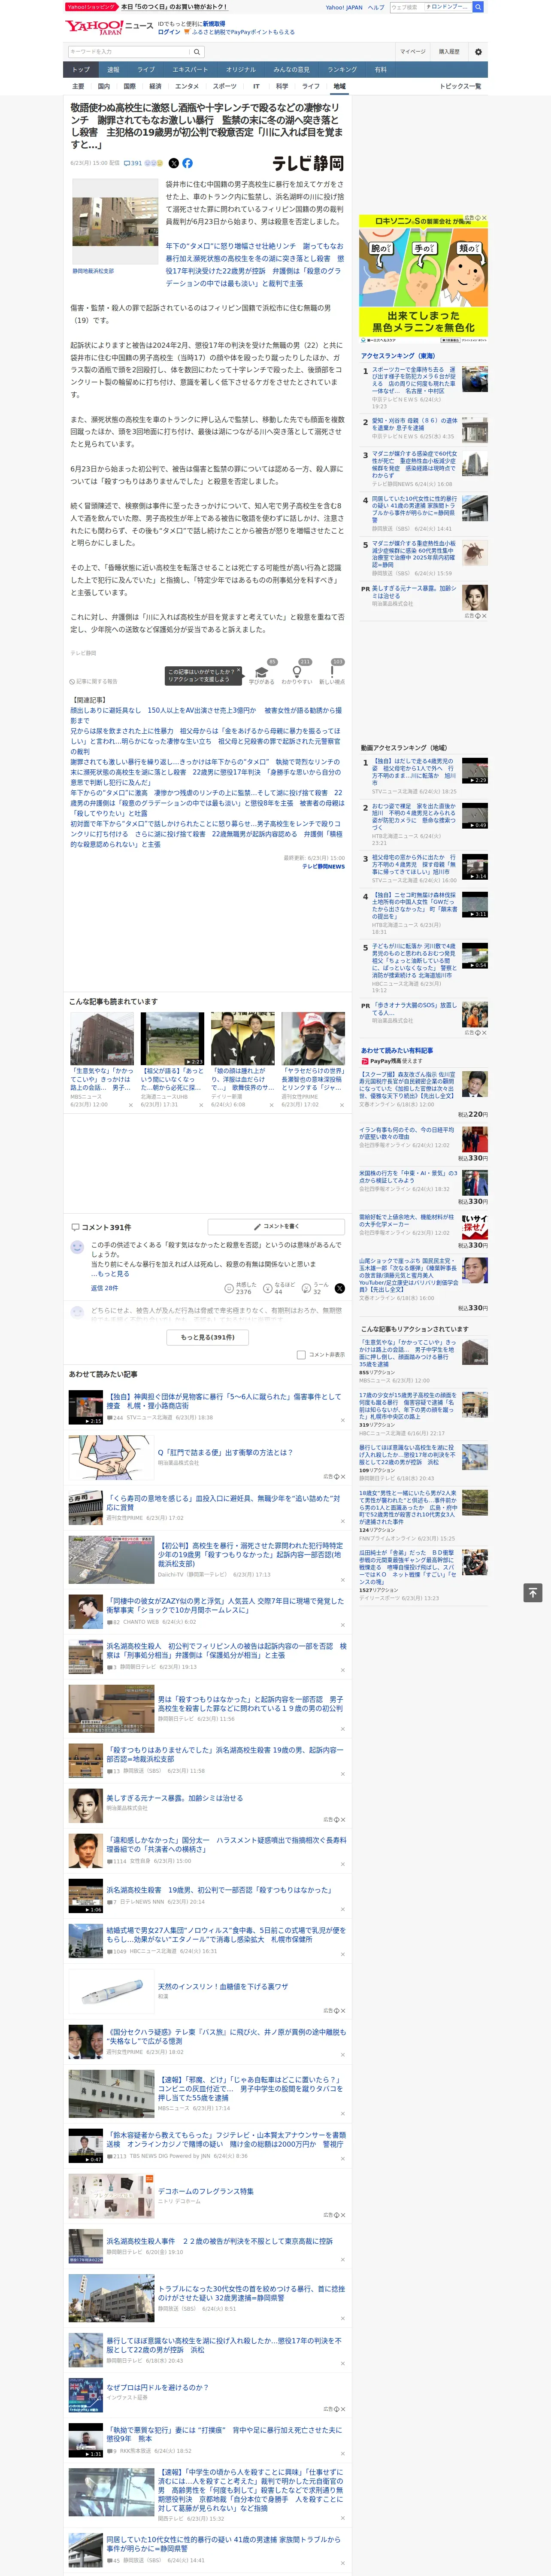Click なるほど reaction on first comment
This screenshot has width=551, height=2576.
[x=268, y=1288]
